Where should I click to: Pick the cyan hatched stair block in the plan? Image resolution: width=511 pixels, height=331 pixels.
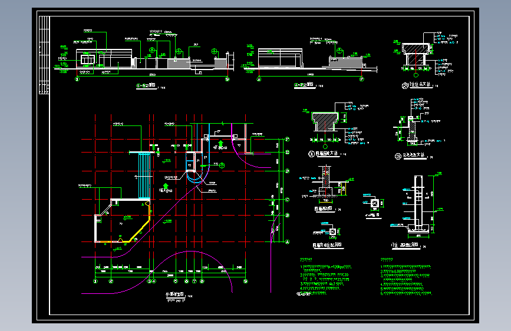coord(144,176)
